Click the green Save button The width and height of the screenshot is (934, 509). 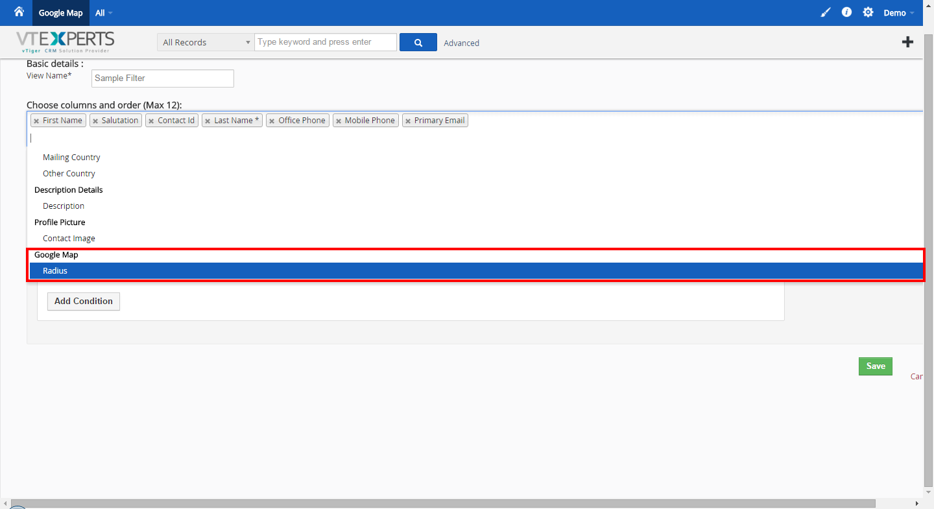pyautogui.click(x=876, y=366)
